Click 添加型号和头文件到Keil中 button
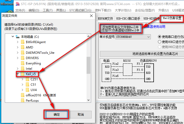184x124 pixels. (120, 29)
